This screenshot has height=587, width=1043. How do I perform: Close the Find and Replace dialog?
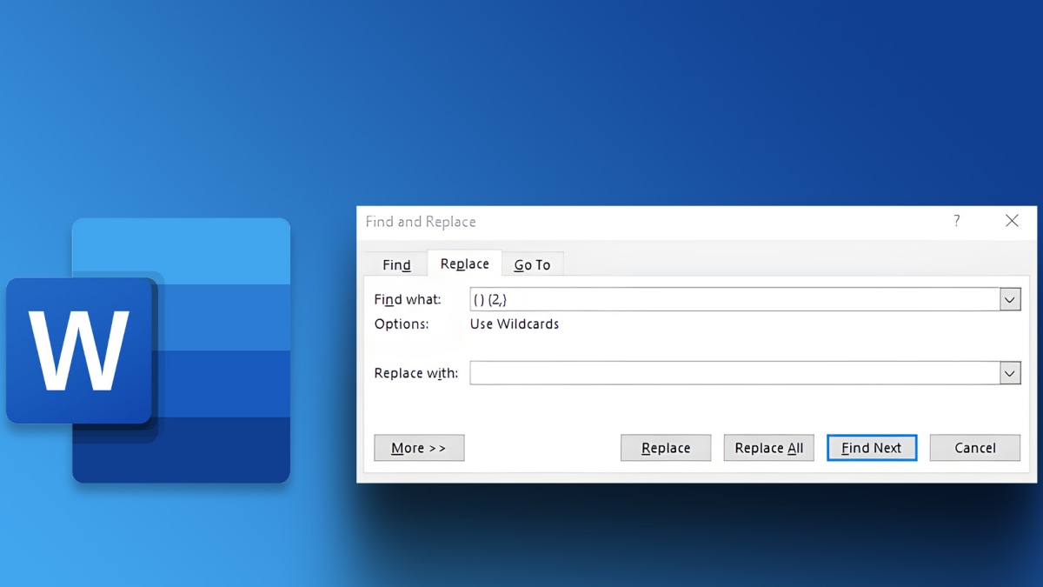tap(1012, 221)
